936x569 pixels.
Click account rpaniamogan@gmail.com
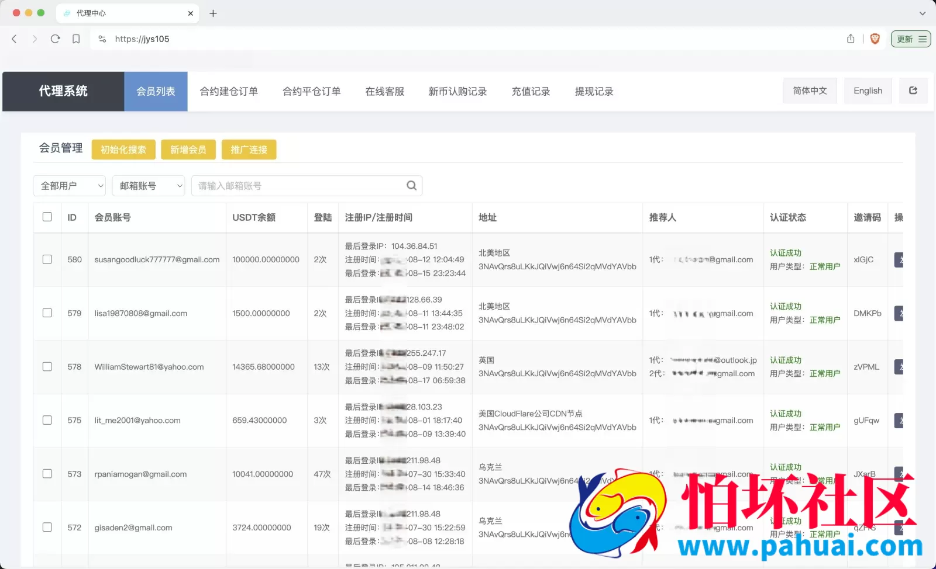[141, 474]
